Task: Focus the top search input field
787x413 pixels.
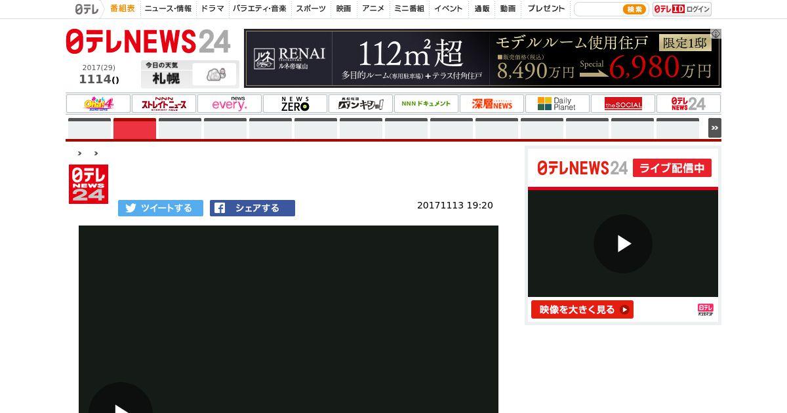Action: [x=597, y=9]
